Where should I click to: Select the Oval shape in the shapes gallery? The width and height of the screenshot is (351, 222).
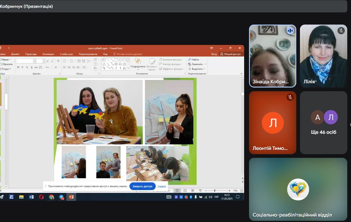[x=120, y=60]
